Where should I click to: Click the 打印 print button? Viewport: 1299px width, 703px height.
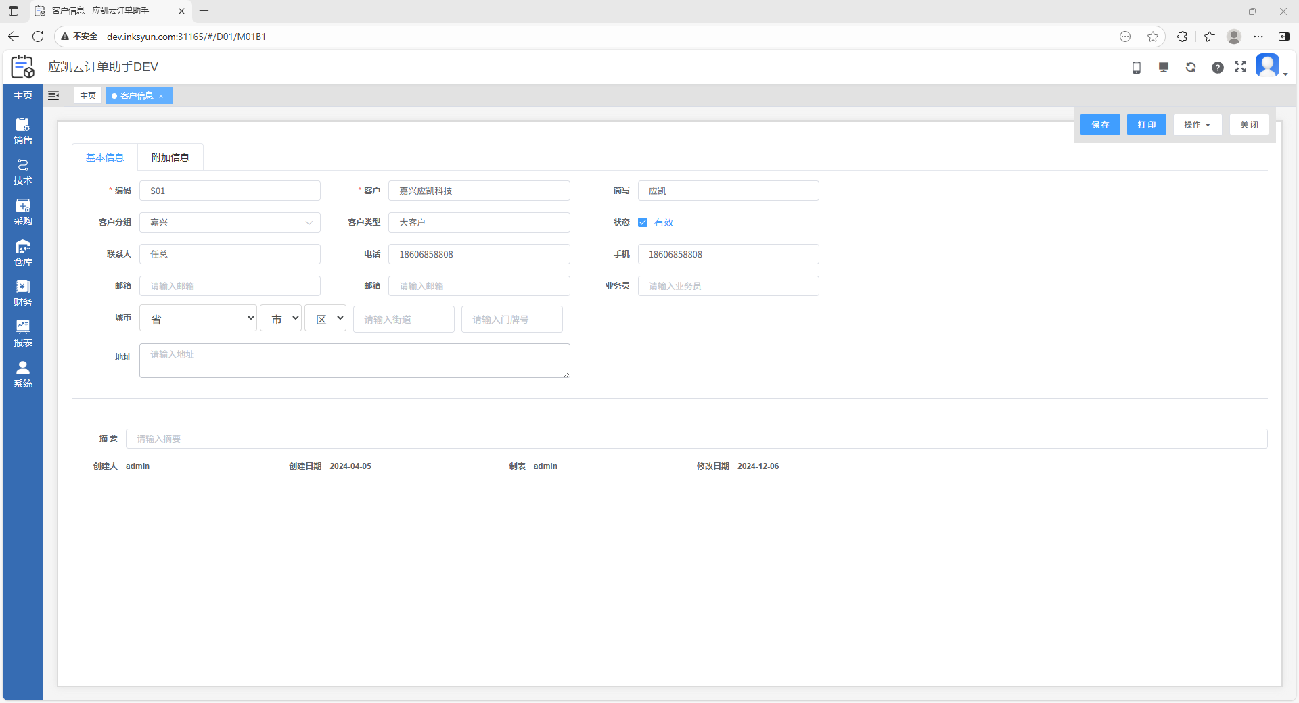pyautogui.click(x=1147, y=124)
